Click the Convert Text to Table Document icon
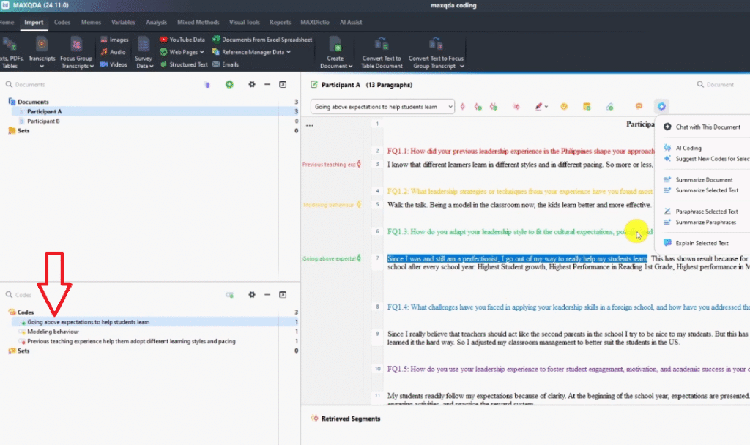This screenshot has width=750, height=445. 382,45
